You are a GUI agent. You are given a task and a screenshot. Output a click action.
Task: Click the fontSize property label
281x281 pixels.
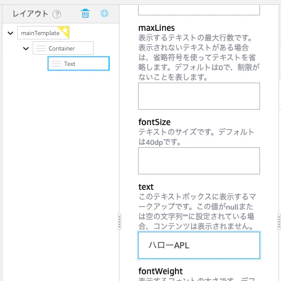tap(155, 122)
